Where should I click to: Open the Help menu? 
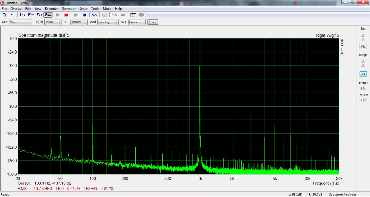118,9
